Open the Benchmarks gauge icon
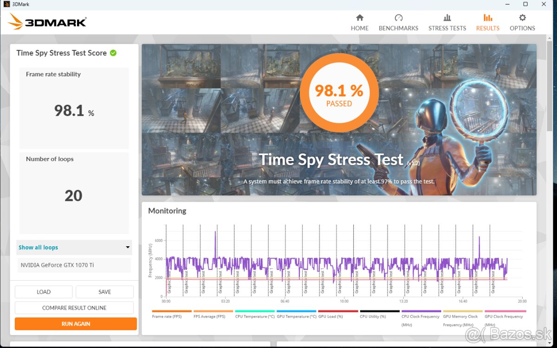This screenshot has width=557, height=348. tap(398, 18)
